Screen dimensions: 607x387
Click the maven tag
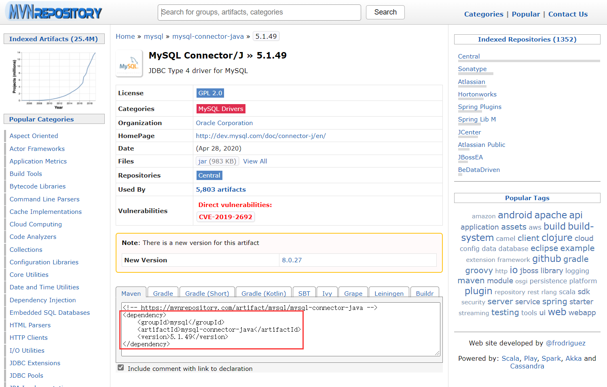click(x=471, y=280)
